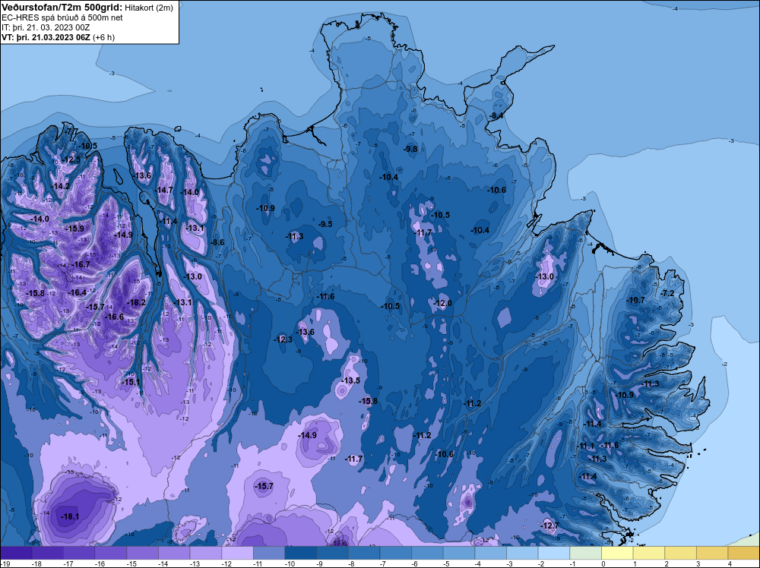Click the -18.1 temperature value on the map
The width and height of the screenshot is (760, 568).
pos(70,516)
